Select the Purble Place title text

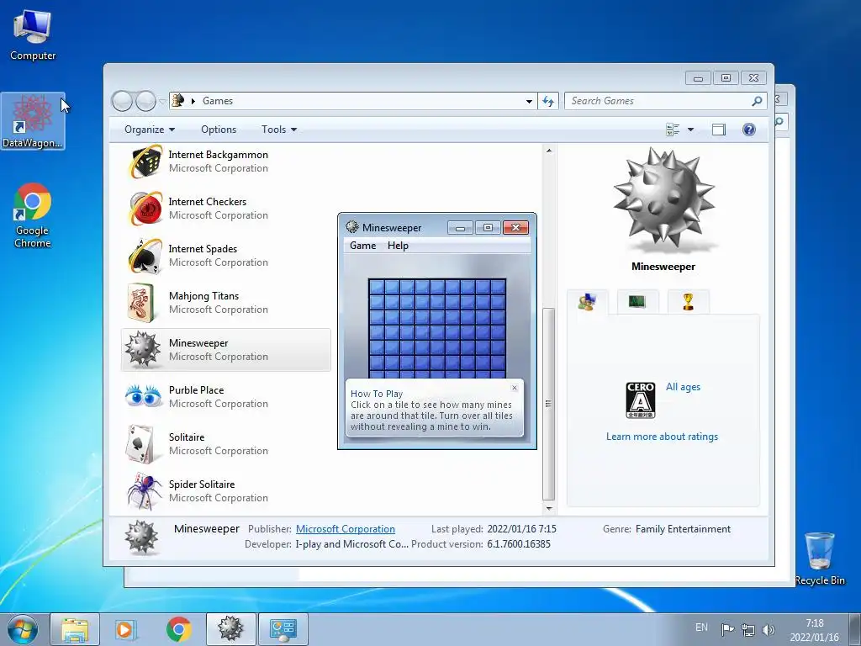point(196,390)
